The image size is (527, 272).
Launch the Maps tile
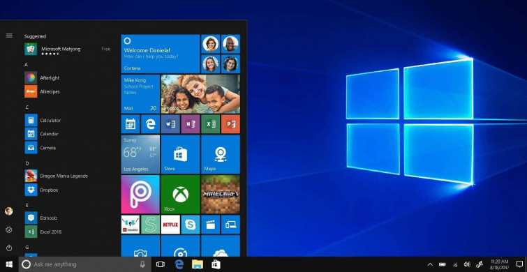coord(221,154)
